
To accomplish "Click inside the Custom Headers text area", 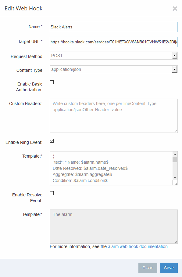I will [114, 116].
